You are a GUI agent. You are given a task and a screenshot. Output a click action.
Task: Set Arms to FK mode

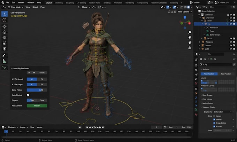point(42,79)
